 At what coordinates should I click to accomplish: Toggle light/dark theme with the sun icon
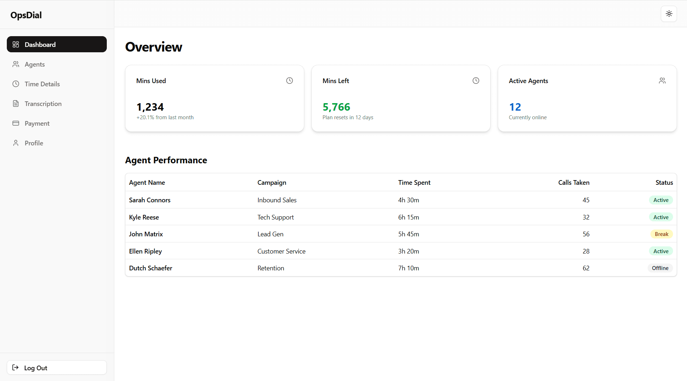(x=668, y=14)
